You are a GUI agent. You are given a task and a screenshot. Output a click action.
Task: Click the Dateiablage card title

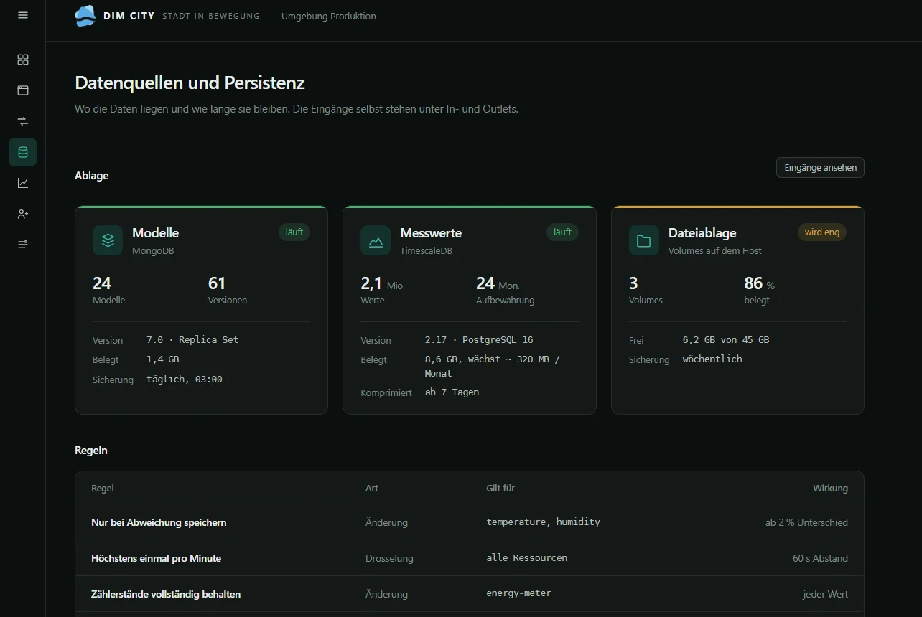pyautogui.click(x=702, y=233)
